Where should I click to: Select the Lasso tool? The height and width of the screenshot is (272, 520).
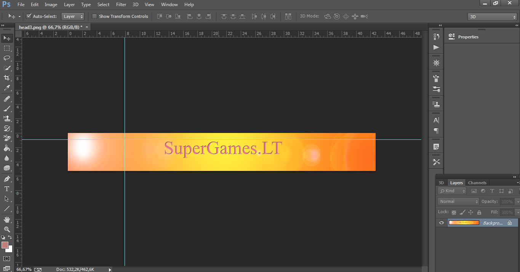click(x=7, y=58)
